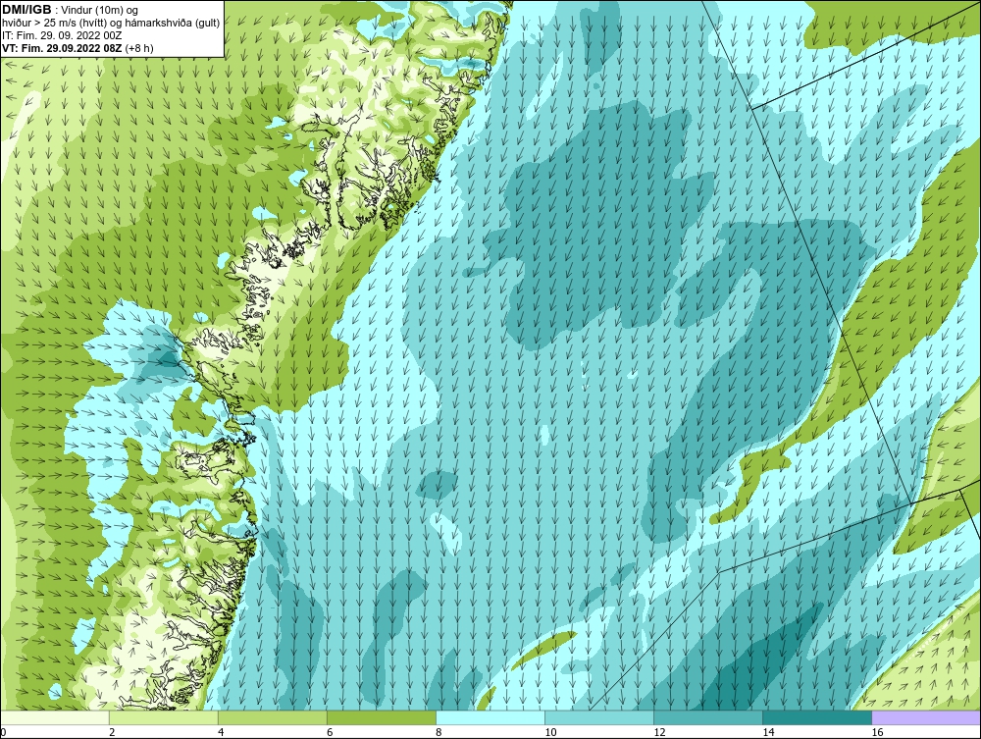The height and width of the screenshot is (739, 981).
Task: Pick the cyan legend swatch for 10–12 m/s
Action: (x=598, y=717)
